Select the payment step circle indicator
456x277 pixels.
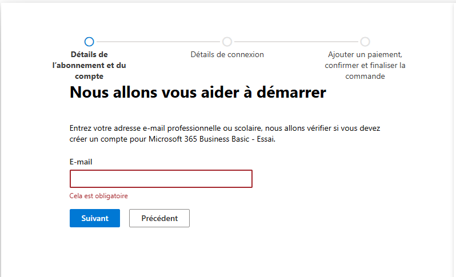pos(365,42)
